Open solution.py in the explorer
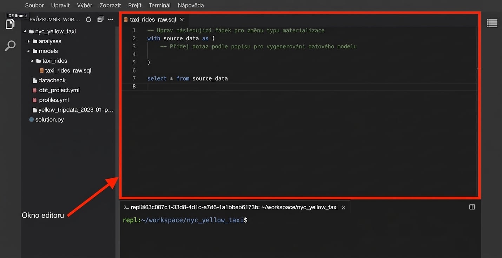502x258 pixels. coord(49,120)
